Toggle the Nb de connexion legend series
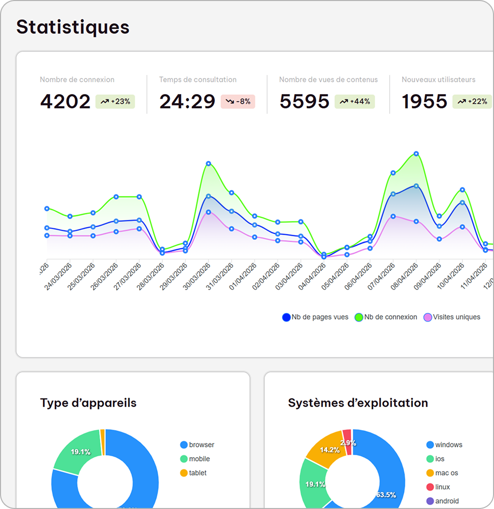494x509 pixels. tap(386, 317)
